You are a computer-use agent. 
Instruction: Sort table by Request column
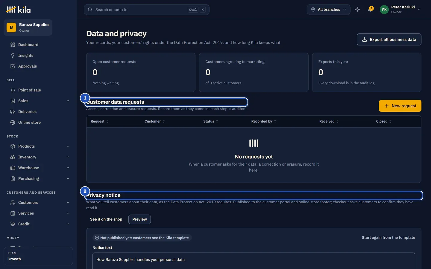tap(100, 121)
